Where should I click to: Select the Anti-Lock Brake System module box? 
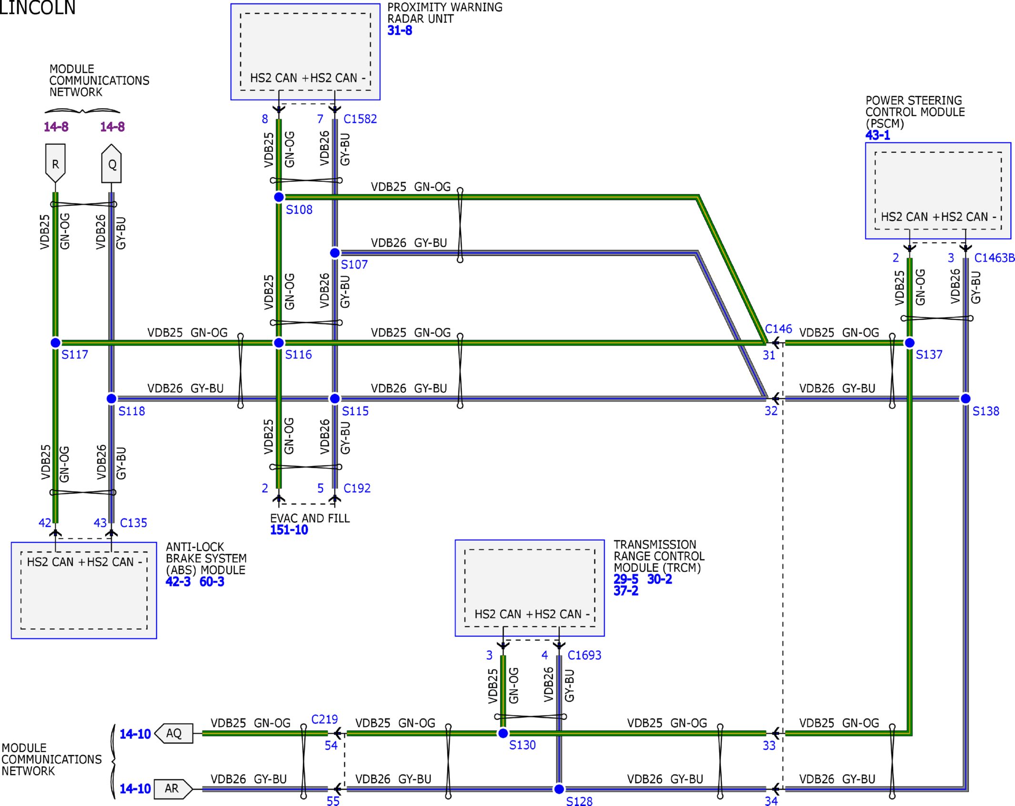[x=84, y=590]
